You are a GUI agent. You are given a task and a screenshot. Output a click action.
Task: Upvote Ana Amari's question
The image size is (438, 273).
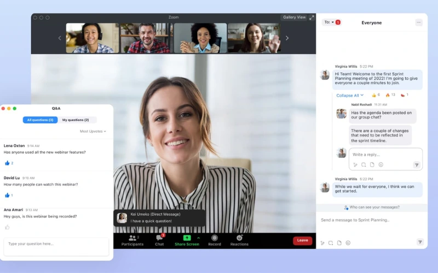pos(8,227)
